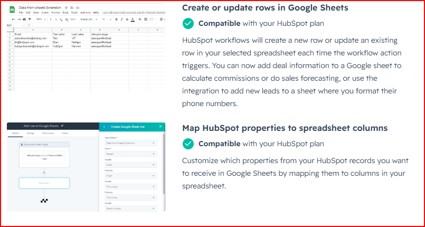Open the View menu in Sheets

(36, 13)
